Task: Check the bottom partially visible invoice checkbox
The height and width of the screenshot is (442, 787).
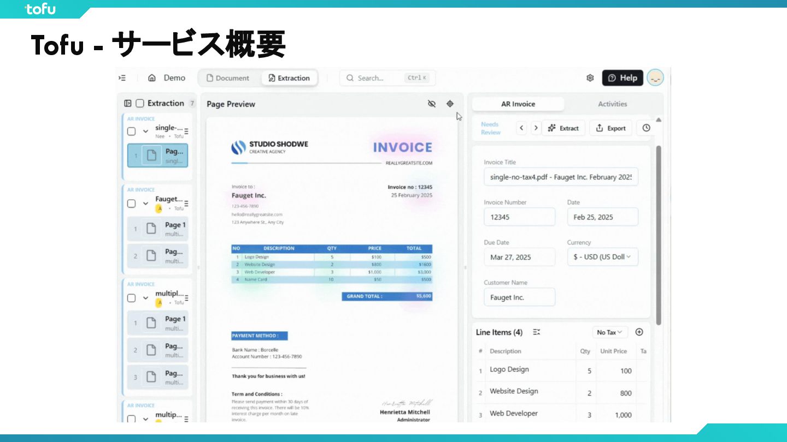Action: pos(131,419)
